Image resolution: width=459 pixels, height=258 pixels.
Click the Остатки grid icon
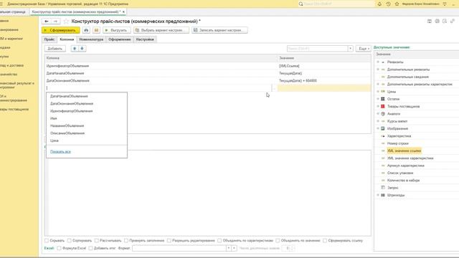click(x=383, y=99)
